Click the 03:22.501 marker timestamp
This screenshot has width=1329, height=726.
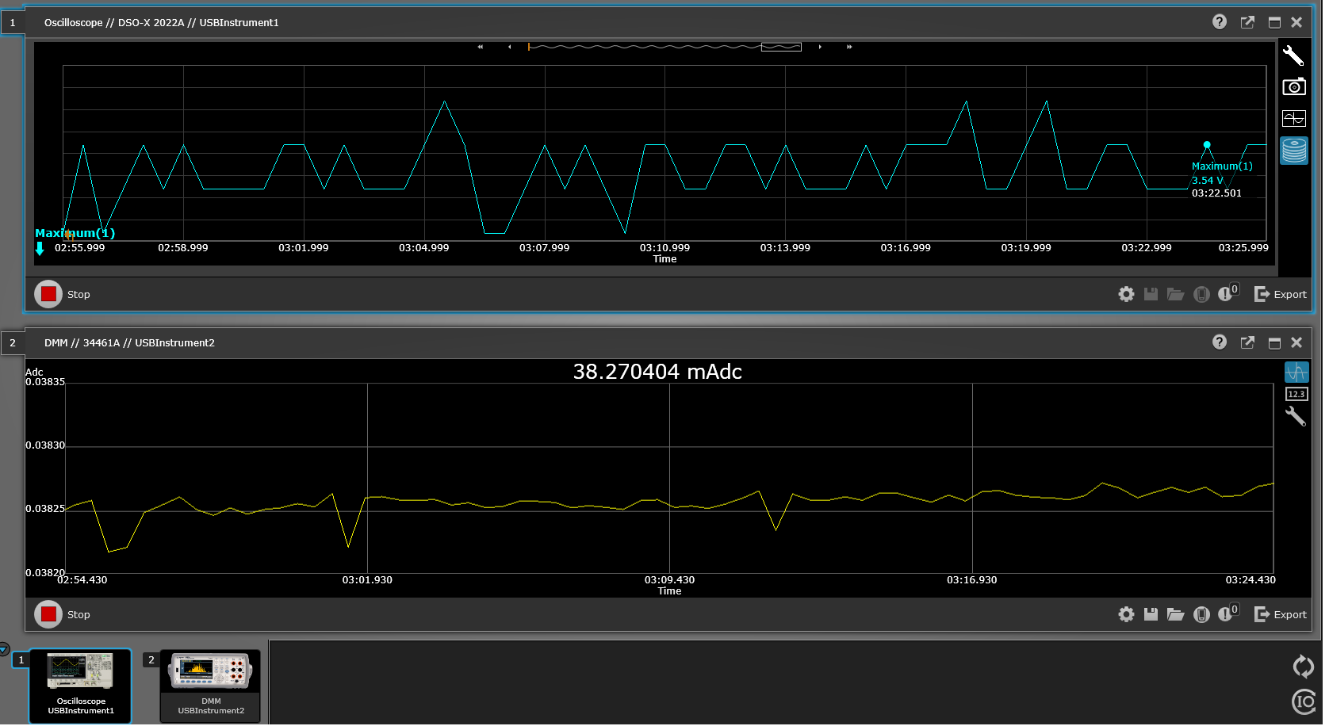pos(1216,193)
